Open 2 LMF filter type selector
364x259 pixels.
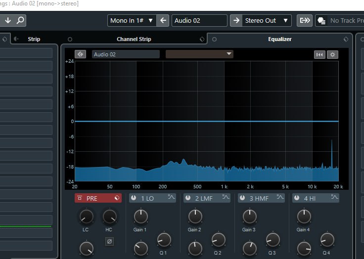(226, 197)
